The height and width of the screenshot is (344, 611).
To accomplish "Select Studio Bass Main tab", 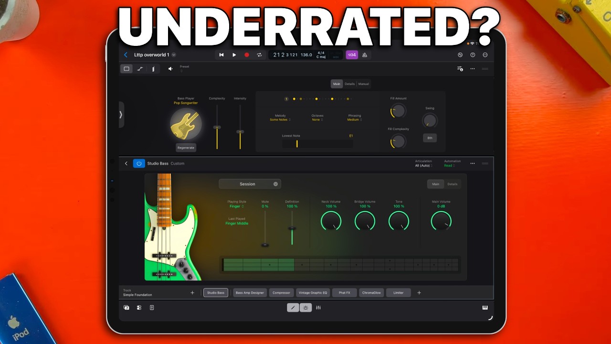I will [x=436, y=184].
